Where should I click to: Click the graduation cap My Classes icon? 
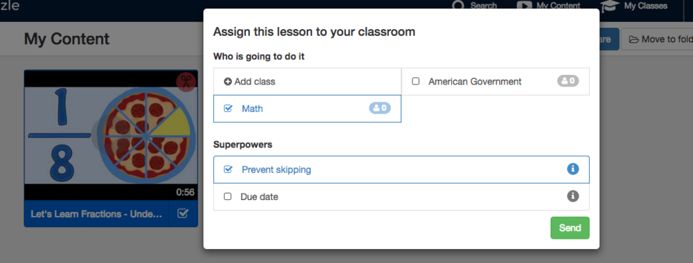[x=609, y=6]
